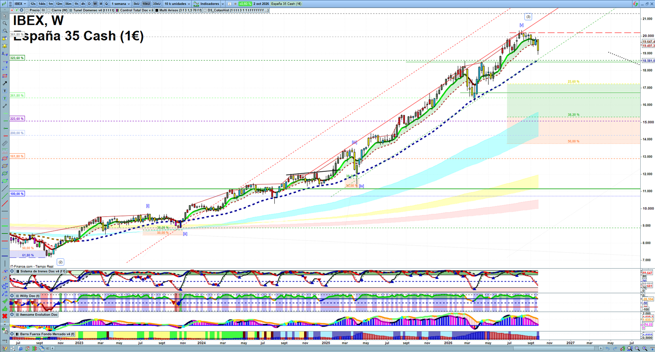Viewport: 655px width, 352px height.
Task: Click the green checkmark icon in sidebar
Action: (5, 301)
